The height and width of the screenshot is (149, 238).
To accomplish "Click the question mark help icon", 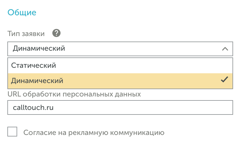I will click(x=56, y=33).
